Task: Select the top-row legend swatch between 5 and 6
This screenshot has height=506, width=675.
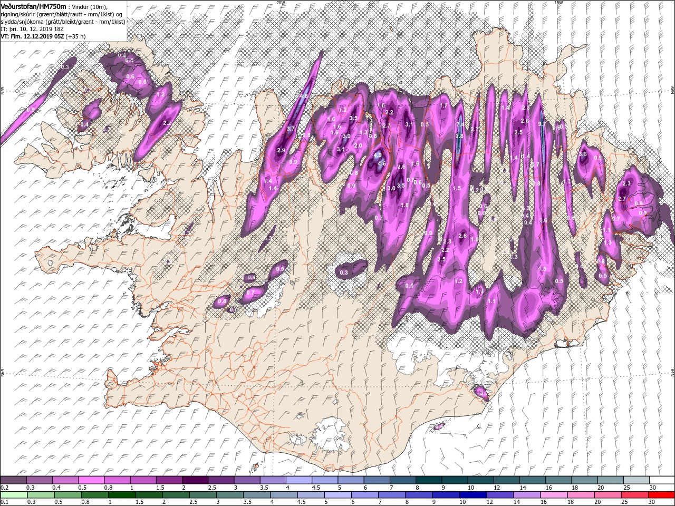Action: tap(351, 480)
